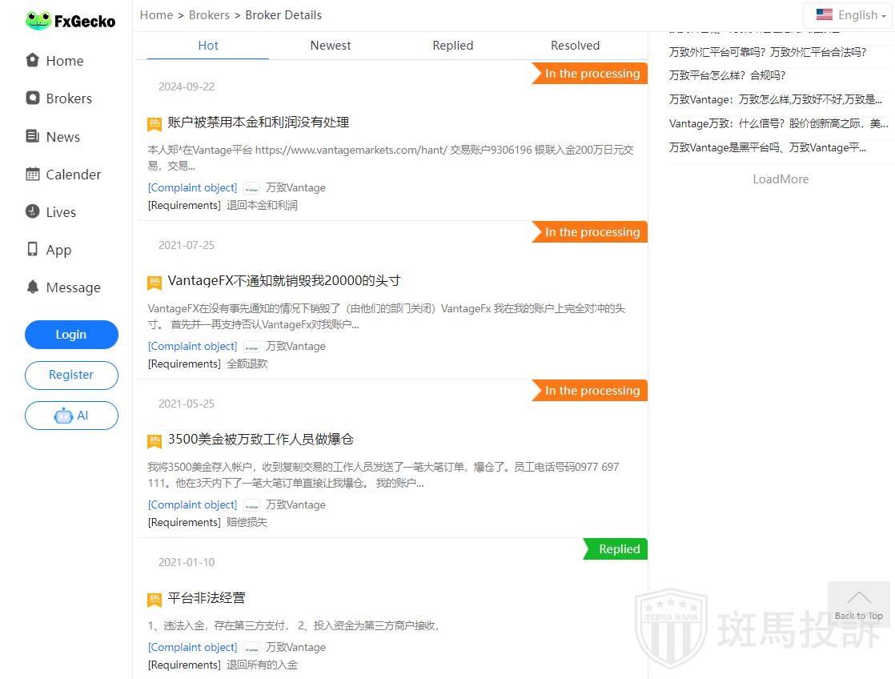Open the VantageFX 20000 complaint title
This screenshot has width=895, height=679.
pyautogui.click(x=284, y=281)
